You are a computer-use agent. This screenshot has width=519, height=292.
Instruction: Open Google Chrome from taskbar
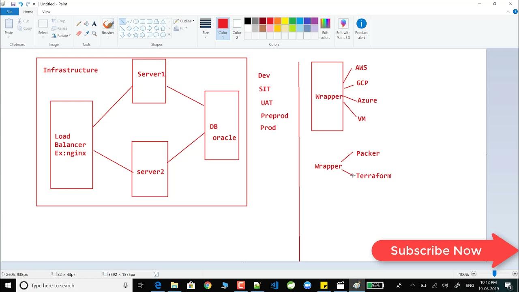click(x=208, y=286)
